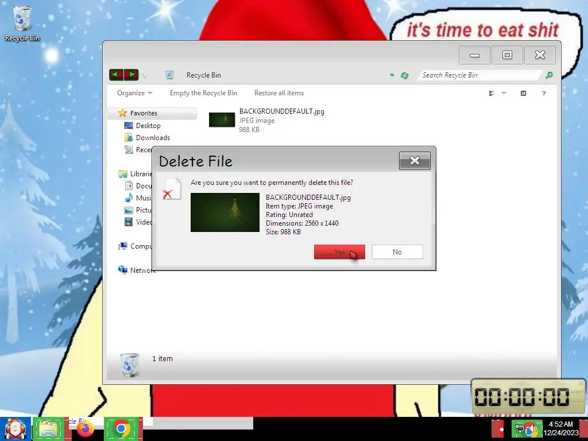The image size is (588, 441).
Task: Open Help with the question mark icon
Action: (543, 94)
